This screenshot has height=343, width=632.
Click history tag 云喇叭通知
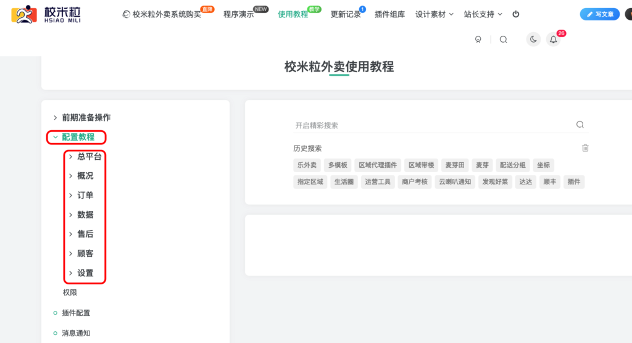point(455,182)
